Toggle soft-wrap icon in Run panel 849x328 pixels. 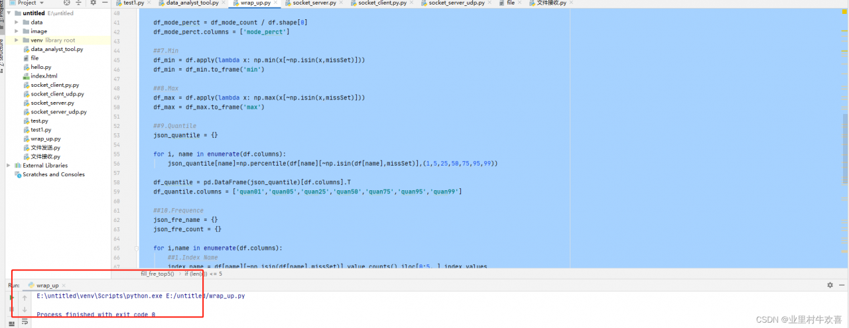25,321
